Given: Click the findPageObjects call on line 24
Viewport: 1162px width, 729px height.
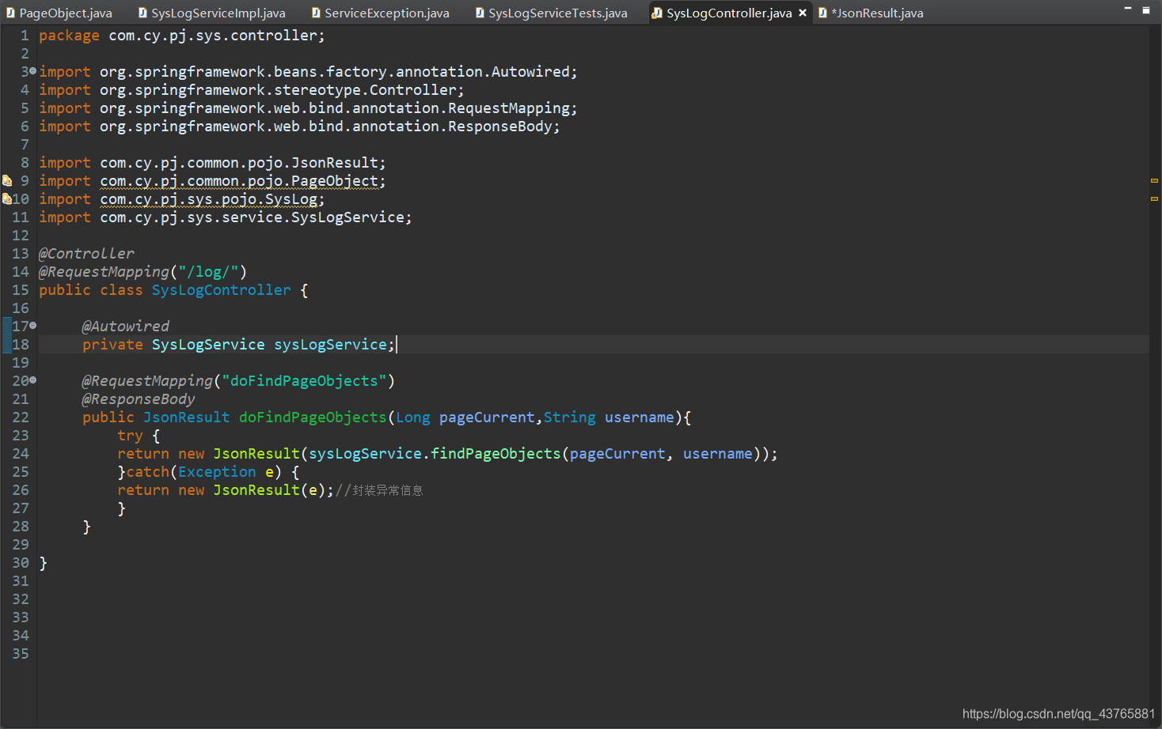Looking at the screenshot, I should pyautogui.click(x=496, y=454).
